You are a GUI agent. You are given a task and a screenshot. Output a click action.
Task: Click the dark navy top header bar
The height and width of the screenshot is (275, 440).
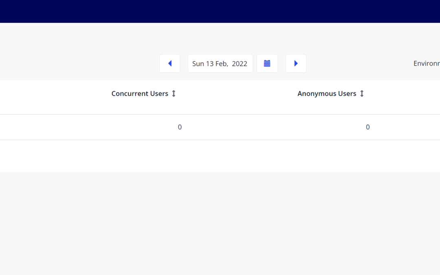click(220, 11)
